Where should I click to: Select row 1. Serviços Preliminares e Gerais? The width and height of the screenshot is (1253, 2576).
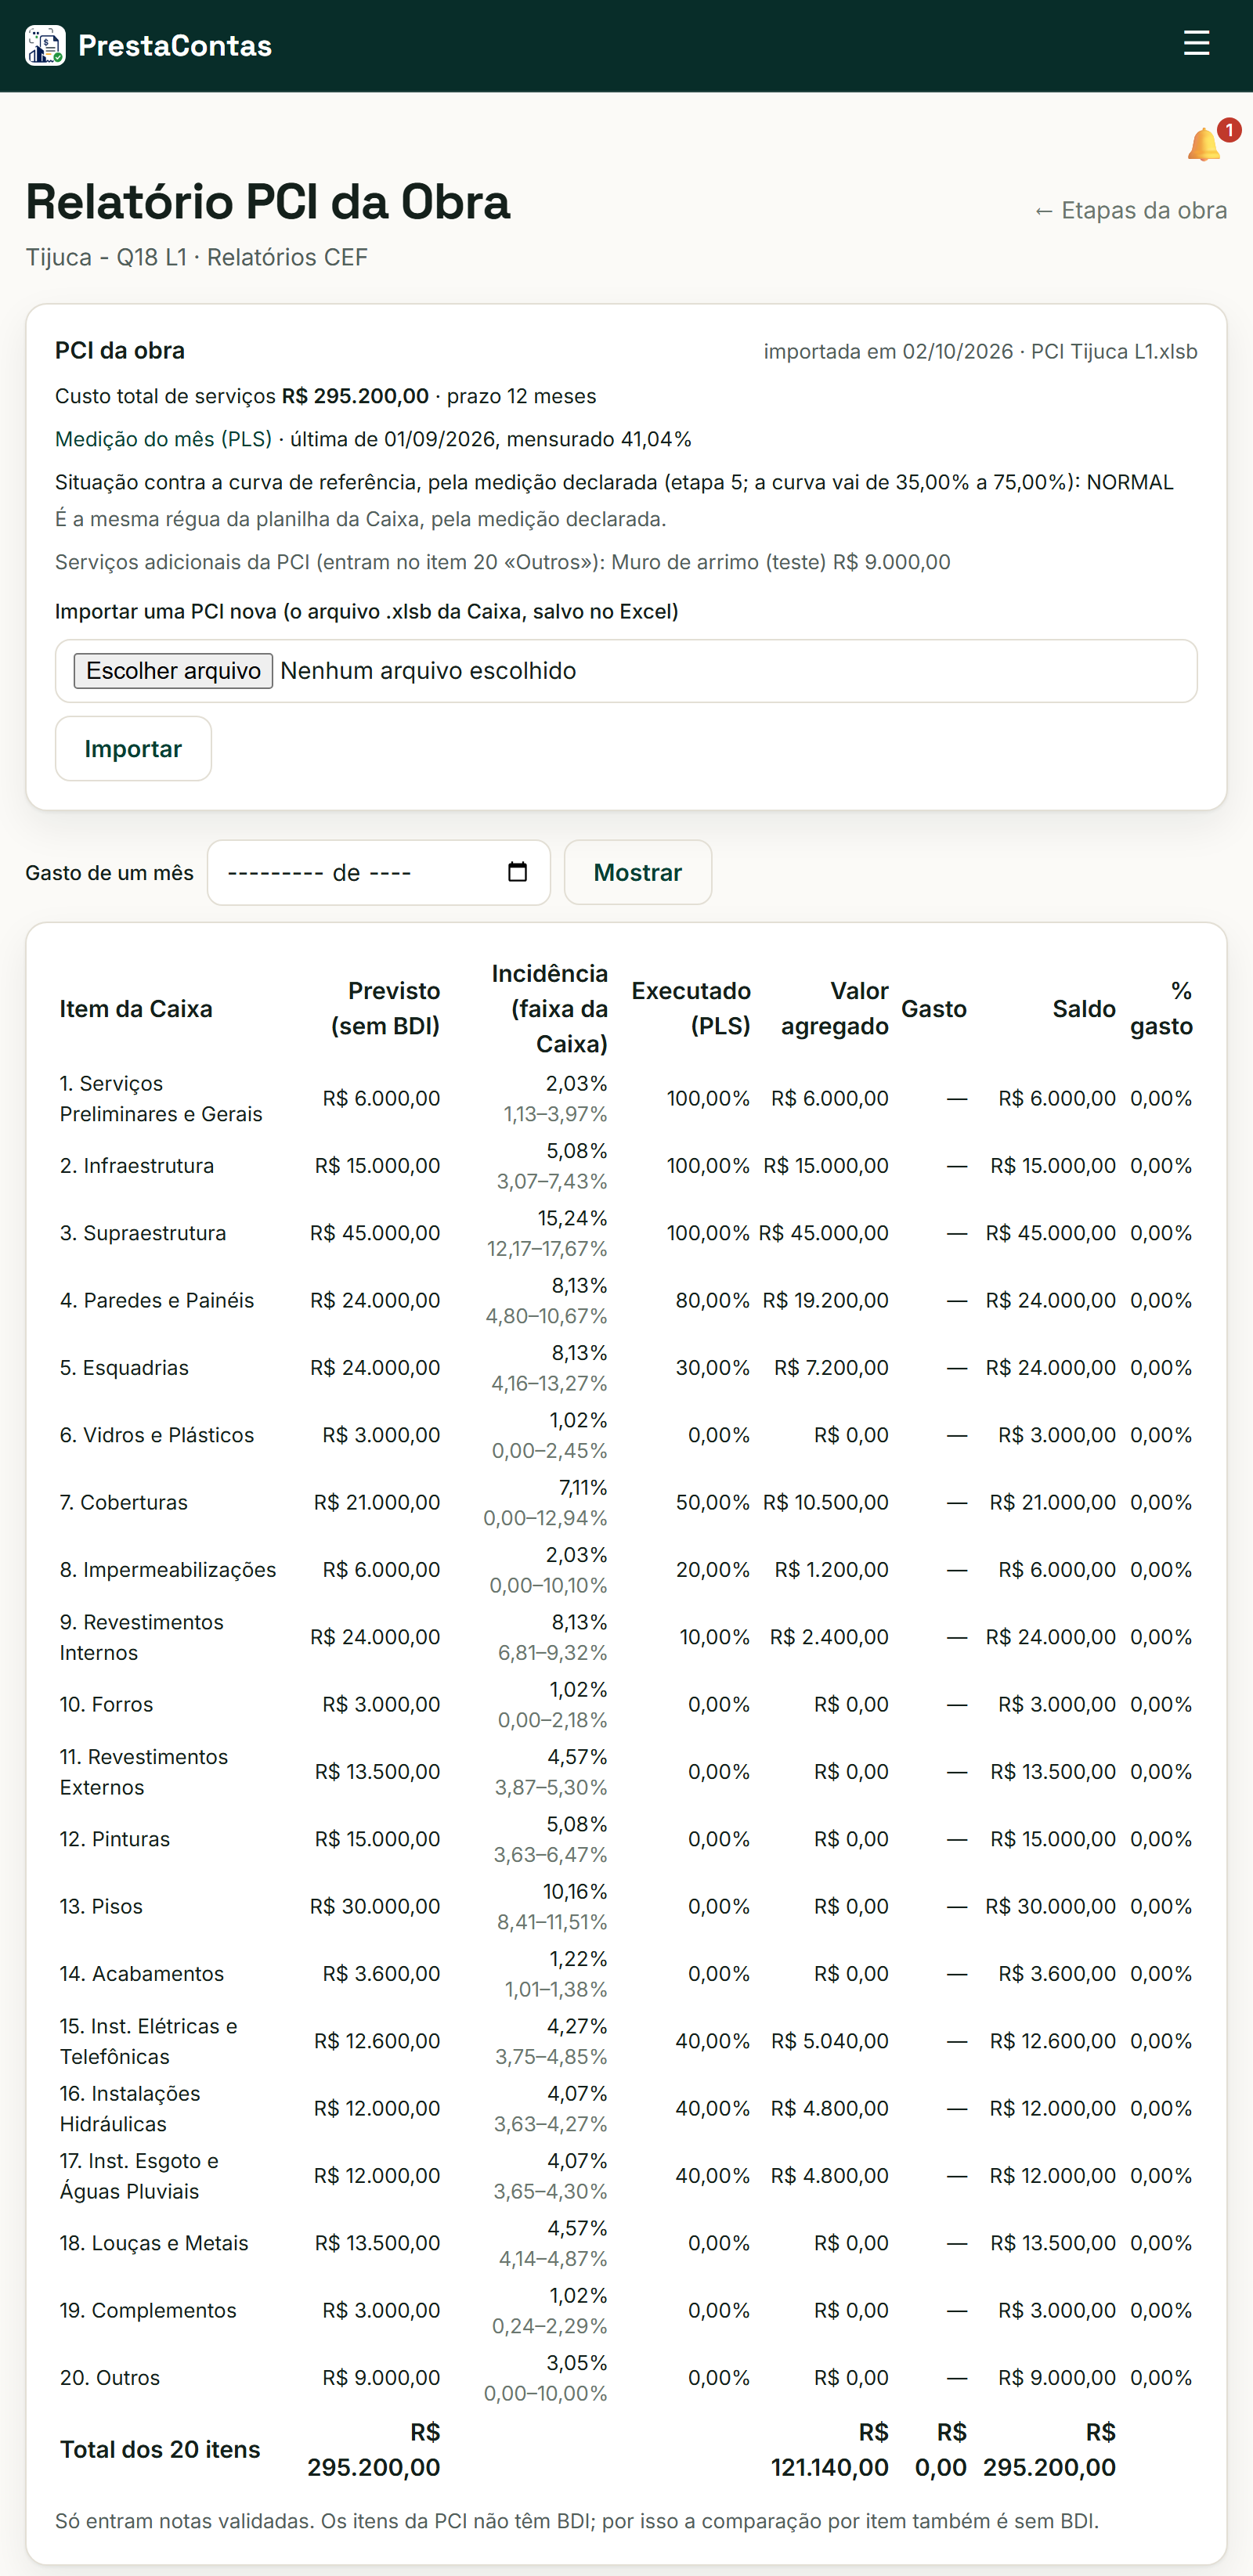point(626,1098)
